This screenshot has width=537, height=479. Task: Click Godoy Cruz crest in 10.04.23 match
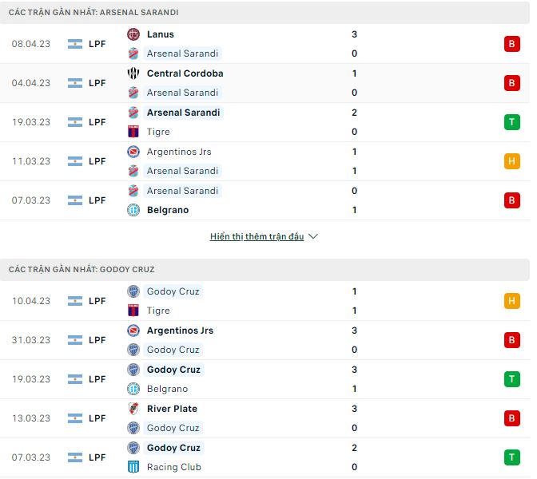tap(133, 291)
